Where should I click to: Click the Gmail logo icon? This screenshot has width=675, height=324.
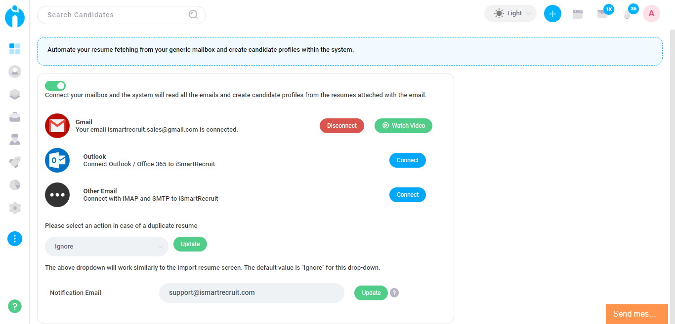pos(57,126)
